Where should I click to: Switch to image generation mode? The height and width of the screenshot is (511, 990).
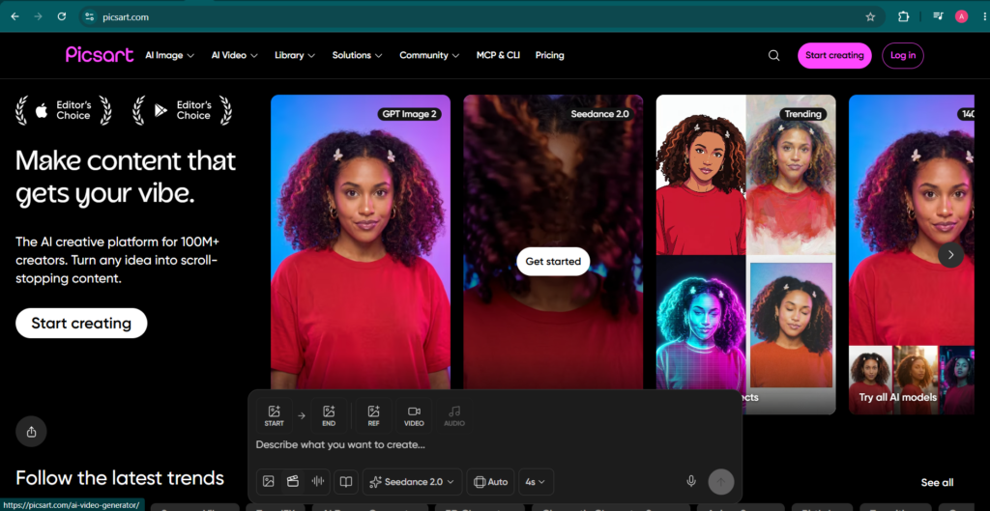coord(269,481)
